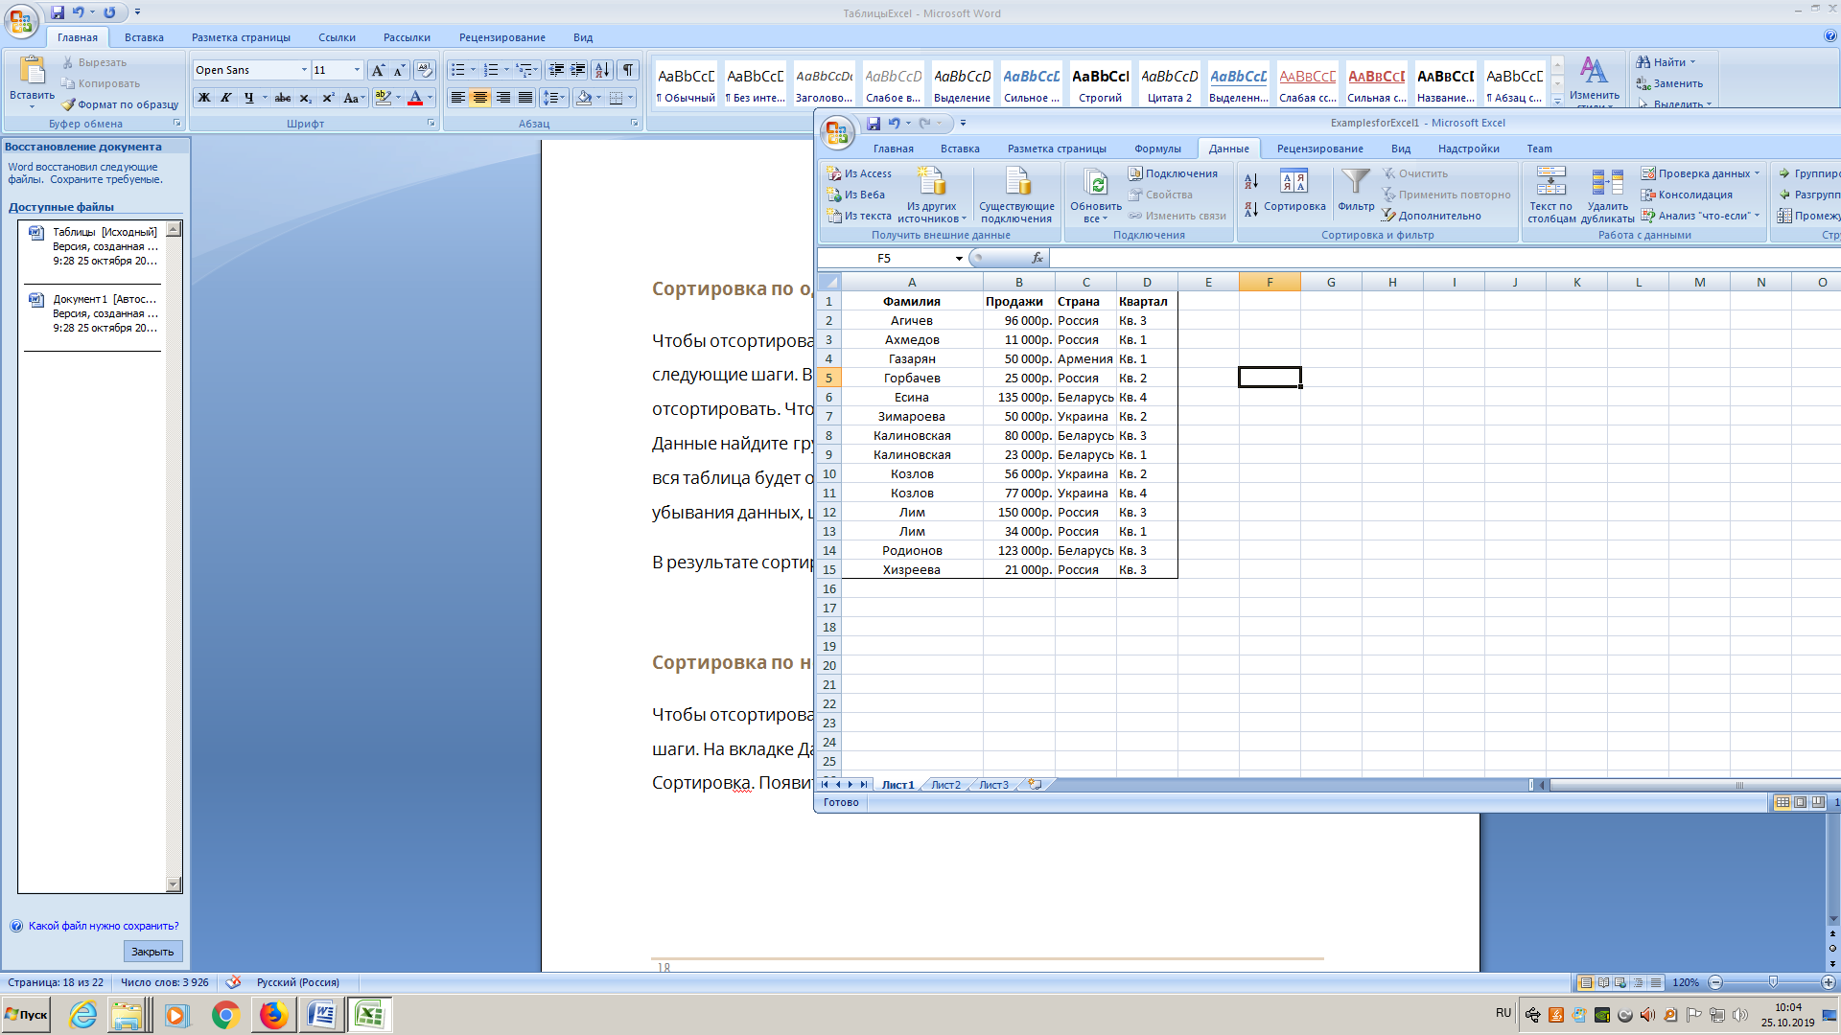Image resolution: width=1841 pixels, height=1035 pixels.
Task: Expand underline style dropdown arrow in Word
Action: point(265,98)
